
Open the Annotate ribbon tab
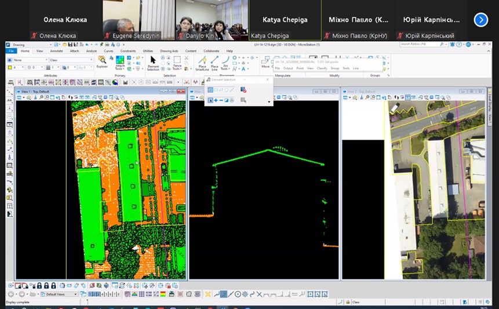[x=56, y=51]
